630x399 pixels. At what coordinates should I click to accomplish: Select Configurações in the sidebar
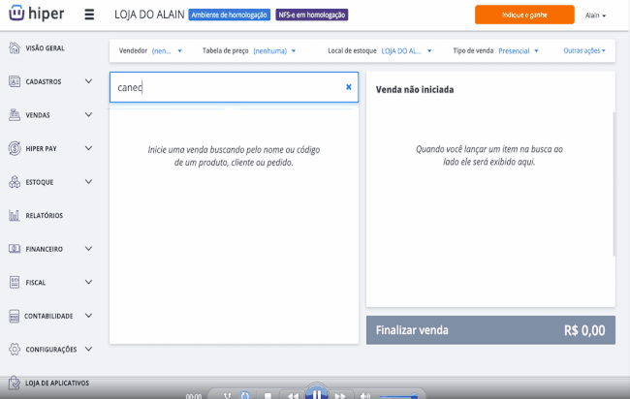click(x=51, y=350)
